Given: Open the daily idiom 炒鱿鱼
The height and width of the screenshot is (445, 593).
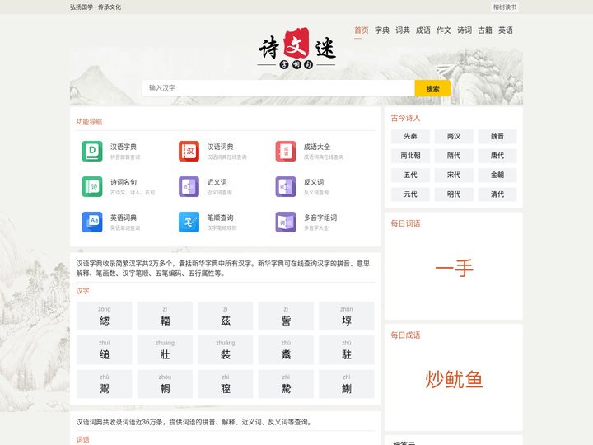Looking at the screenshot, I should coord(454,380).
